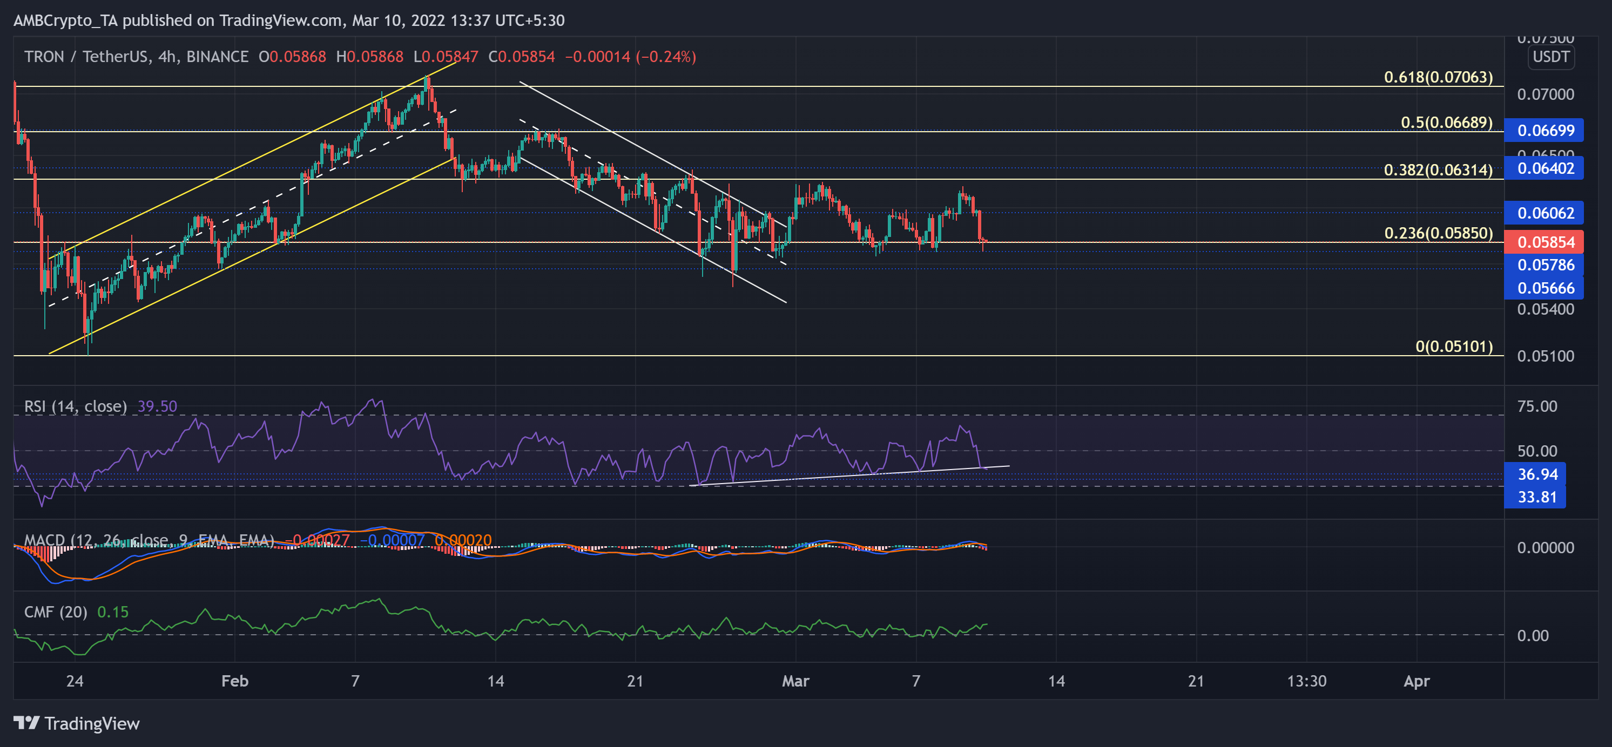Click the 0.382(0.06314) Fibonacci level label

point(1438,170)
